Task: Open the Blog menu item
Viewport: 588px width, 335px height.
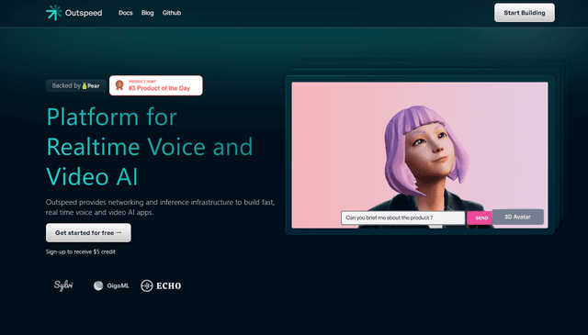Action: [x=147, y=13]
